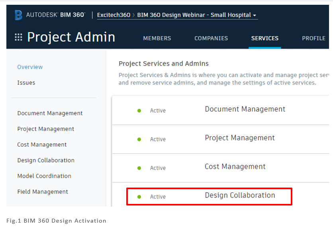Click Active label in Project Management row
This screenshot has width=333, height=229.
click(158, 139)
